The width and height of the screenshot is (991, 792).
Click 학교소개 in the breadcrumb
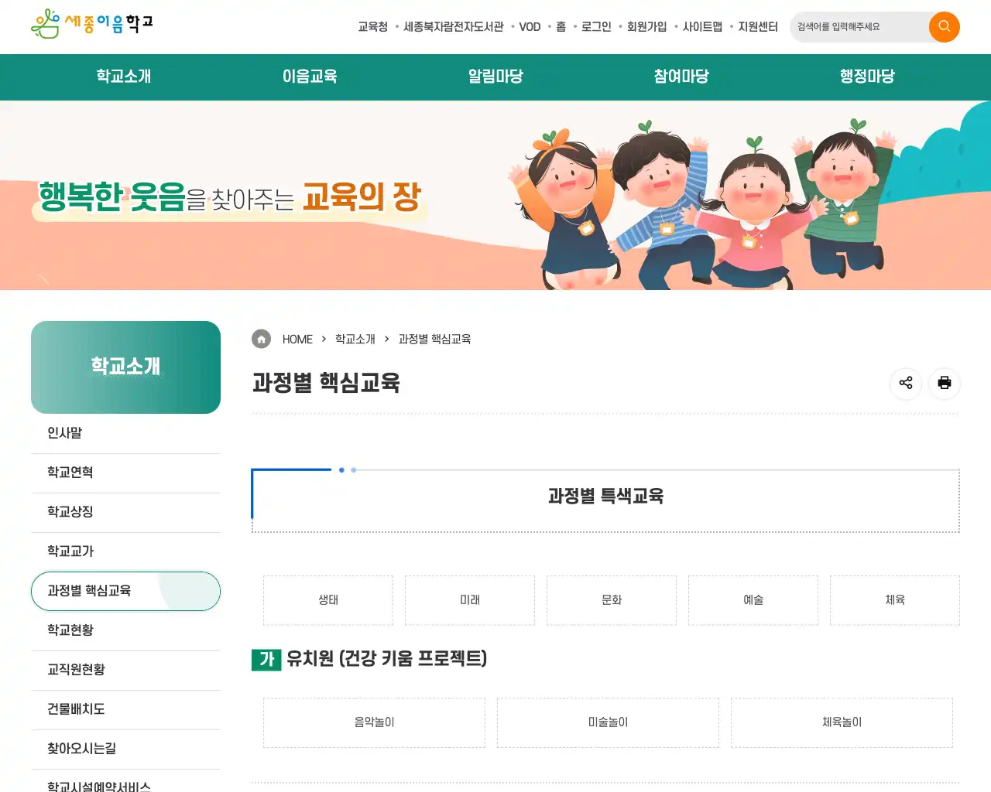coord(355,340)
